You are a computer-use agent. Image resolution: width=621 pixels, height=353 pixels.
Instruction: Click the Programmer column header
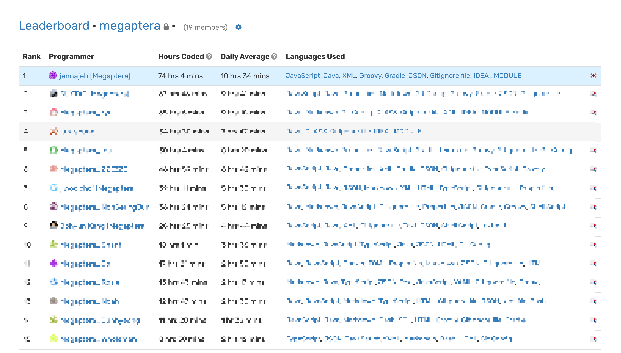71,56
